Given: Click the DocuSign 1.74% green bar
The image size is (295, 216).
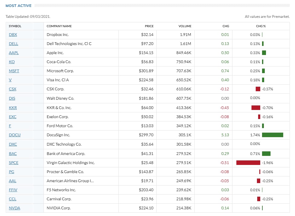Looking at the screenshot, I should [273, 135].
